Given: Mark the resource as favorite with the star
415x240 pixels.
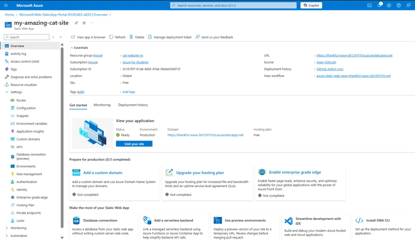Looking at the screenshot, I should coord(84,23).
